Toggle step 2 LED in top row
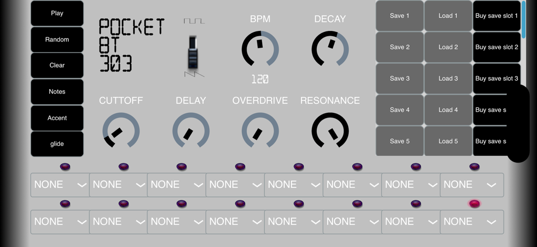537x247 pixels. (x=124, y=167)
